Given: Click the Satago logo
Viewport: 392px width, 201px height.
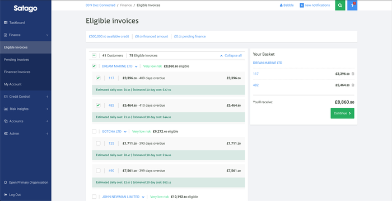Looking at the screenshot, I should (26, 8).
